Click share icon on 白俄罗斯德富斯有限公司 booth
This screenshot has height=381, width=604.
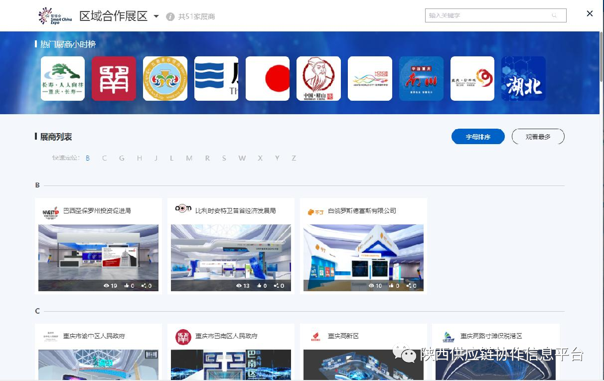tap(409, 286)
